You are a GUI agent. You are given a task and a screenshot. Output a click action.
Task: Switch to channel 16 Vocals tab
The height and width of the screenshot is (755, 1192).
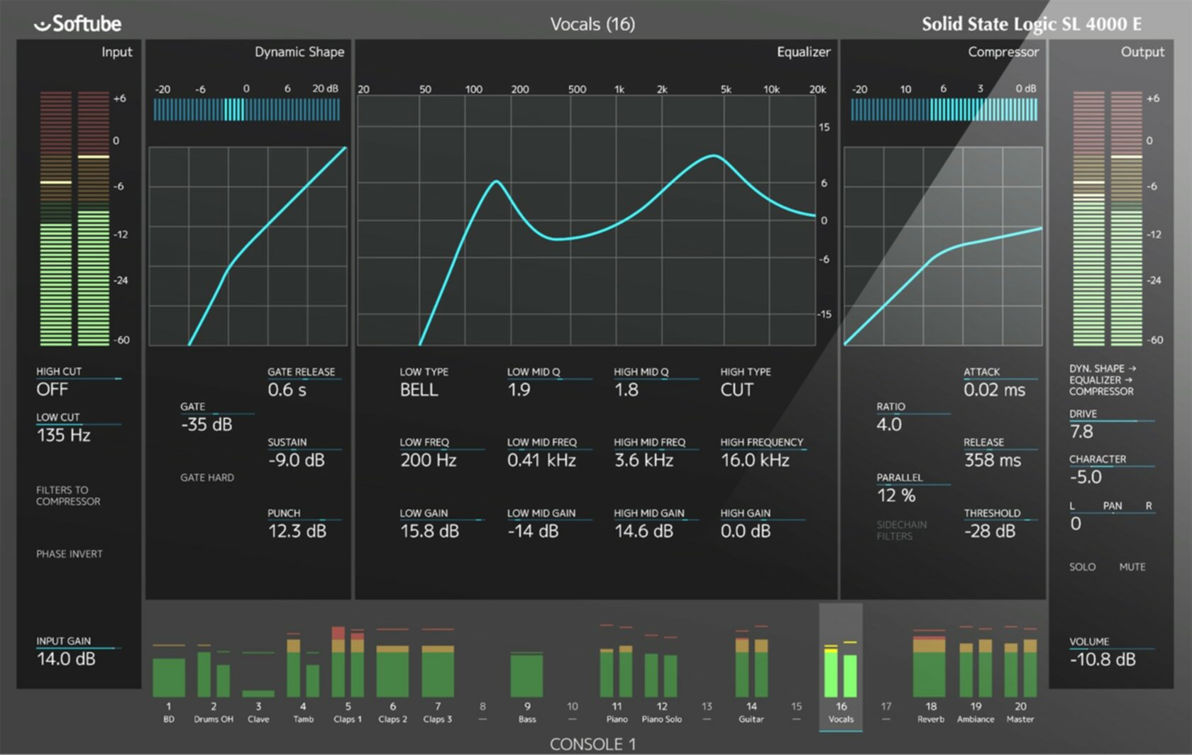(x=841, y=712)
